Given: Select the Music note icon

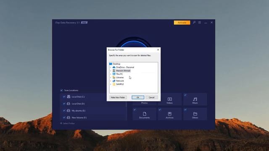Looking at the screenshot, I should click(x=195, y=99).
